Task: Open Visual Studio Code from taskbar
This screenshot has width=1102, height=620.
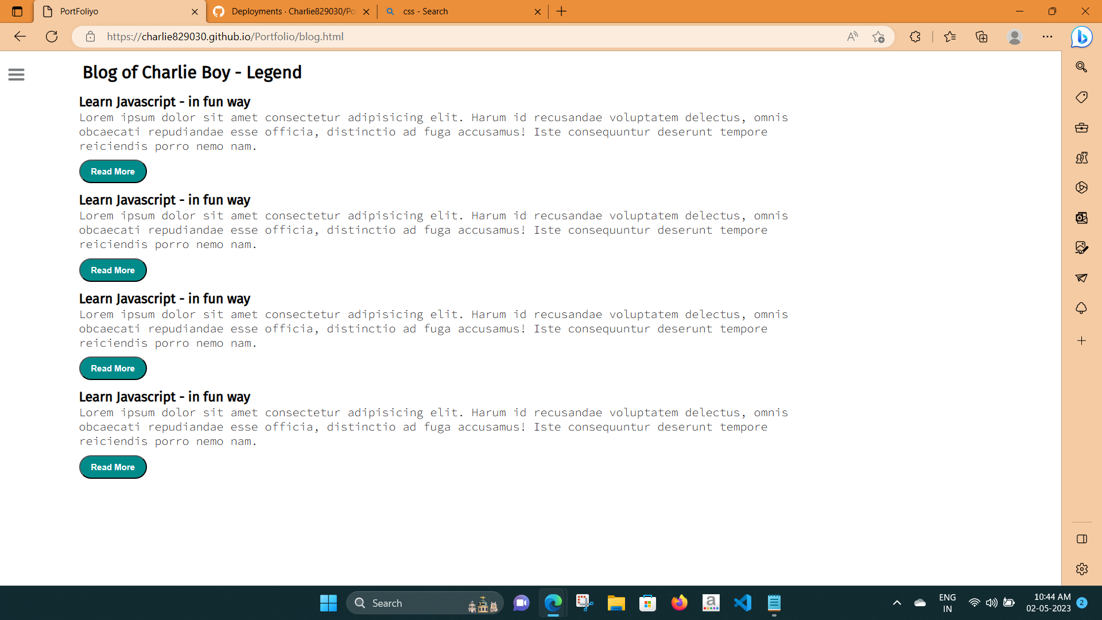Action: (x=742, y=603)
